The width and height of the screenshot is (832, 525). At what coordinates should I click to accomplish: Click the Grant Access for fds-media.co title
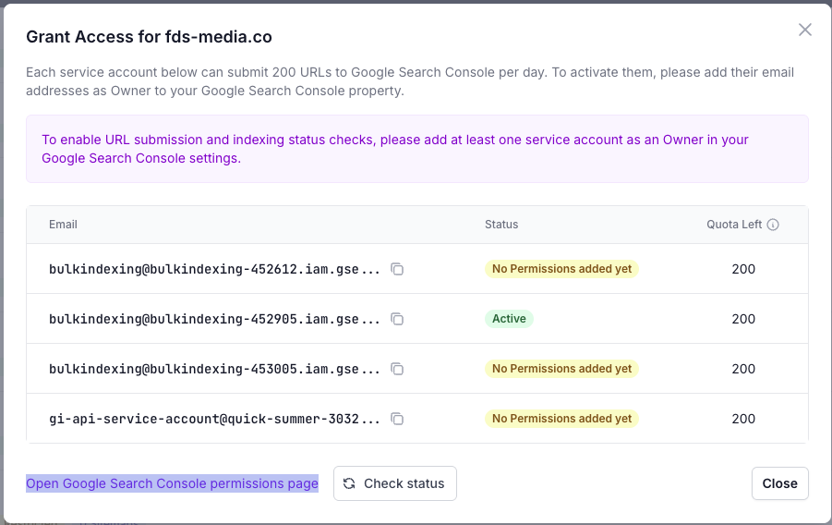point(149,37)
